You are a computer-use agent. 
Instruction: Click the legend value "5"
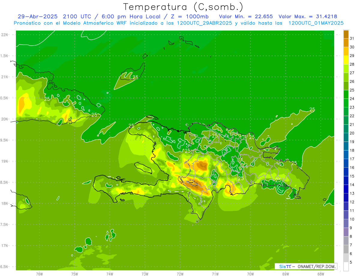[351, 262]
